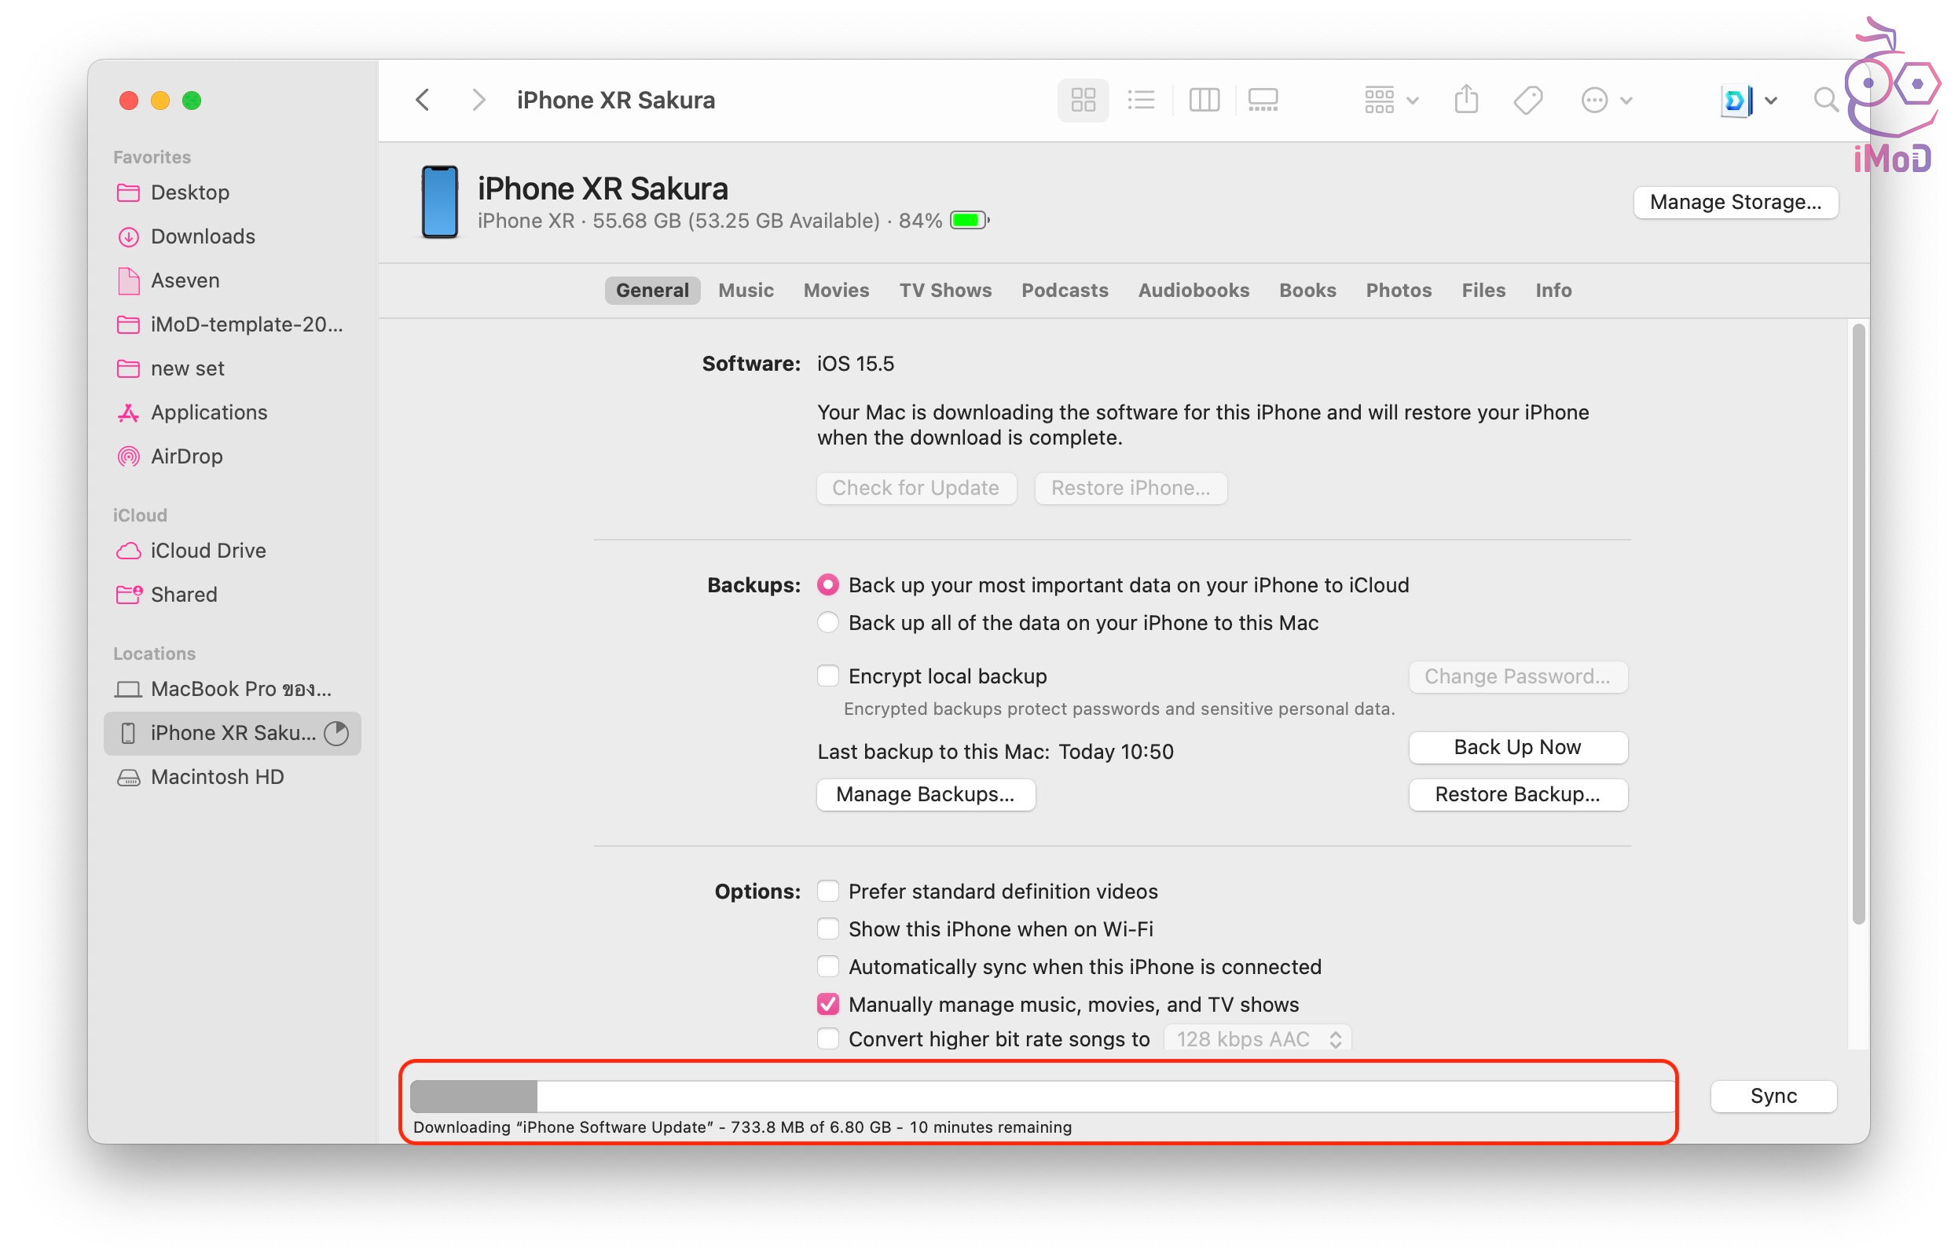Open Finder search magnifier
This screenshot has width=1958, height=1260.
(x=1824, y=100)
